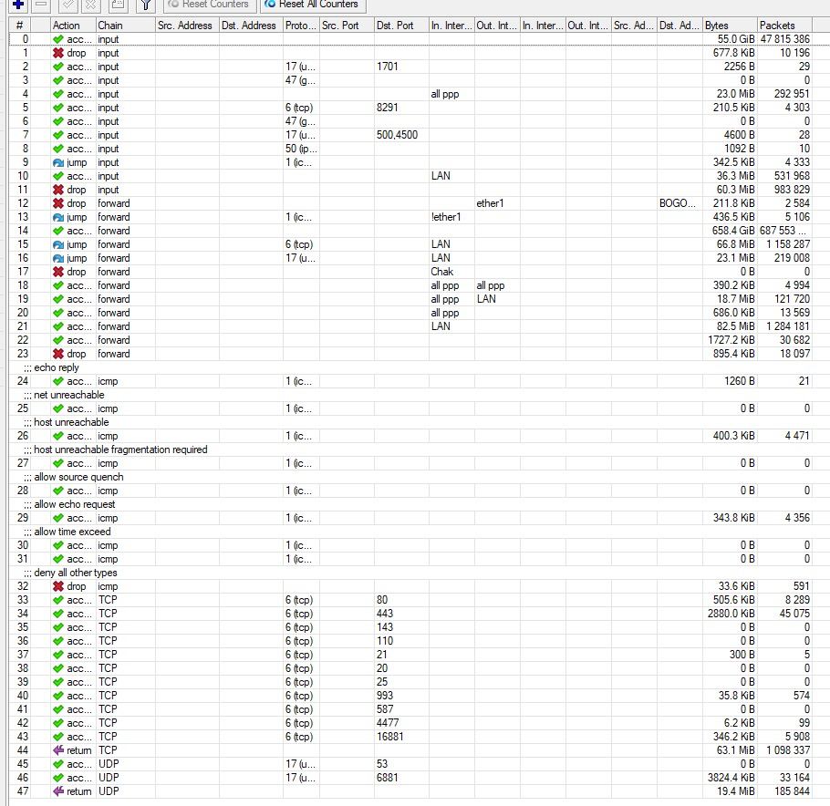Click accept icon of rule 14

58,231
